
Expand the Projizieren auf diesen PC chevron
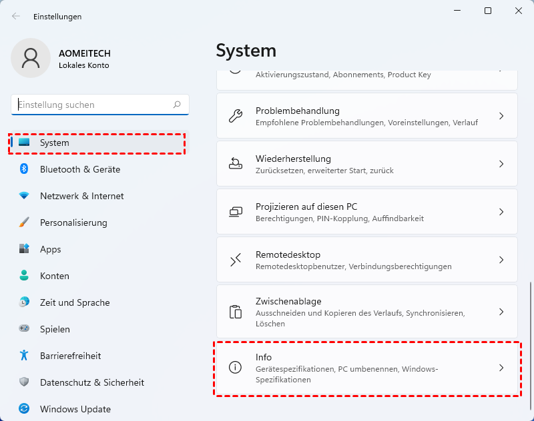[501, 212]
